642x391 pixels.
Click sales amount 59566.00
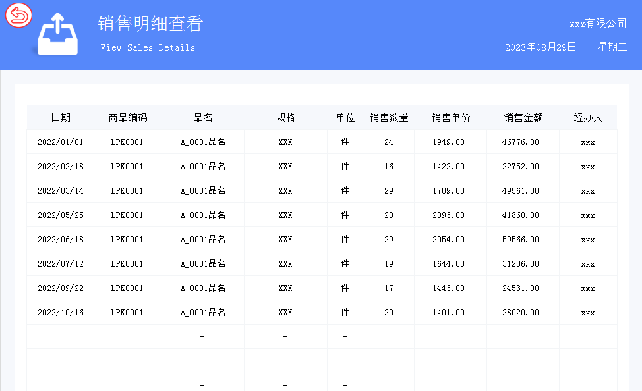click(x=521, y=239)
